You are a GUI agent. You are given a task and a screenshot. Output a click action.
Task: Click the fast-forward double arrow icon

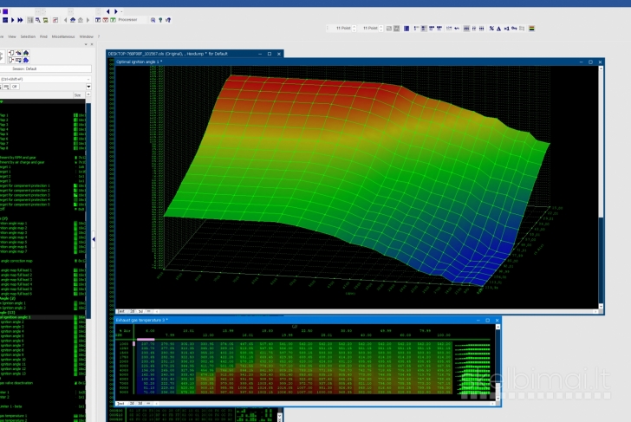[x=21, y=19]
